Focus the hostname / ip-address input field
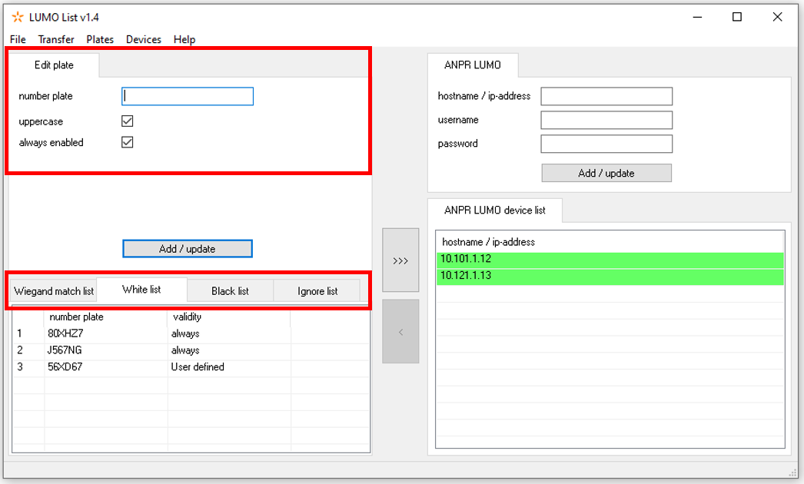 coord(606,96)
